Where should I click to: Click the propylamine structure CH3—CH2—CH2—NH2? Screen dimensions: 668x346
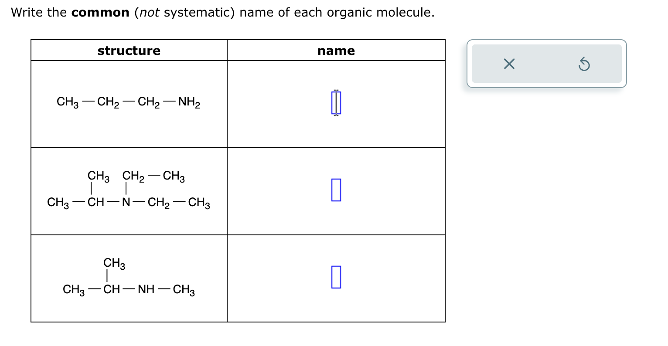click(128, 102)
